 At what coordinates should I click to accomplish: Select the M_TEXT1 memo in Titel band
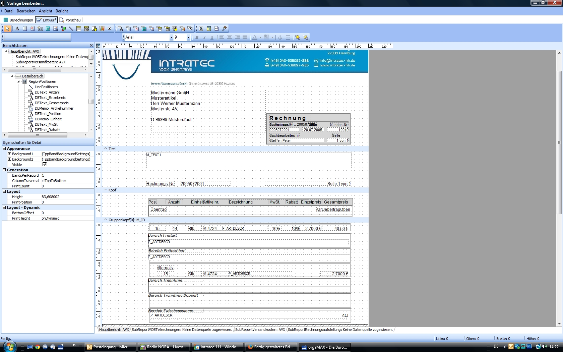[x=249, y=160]
